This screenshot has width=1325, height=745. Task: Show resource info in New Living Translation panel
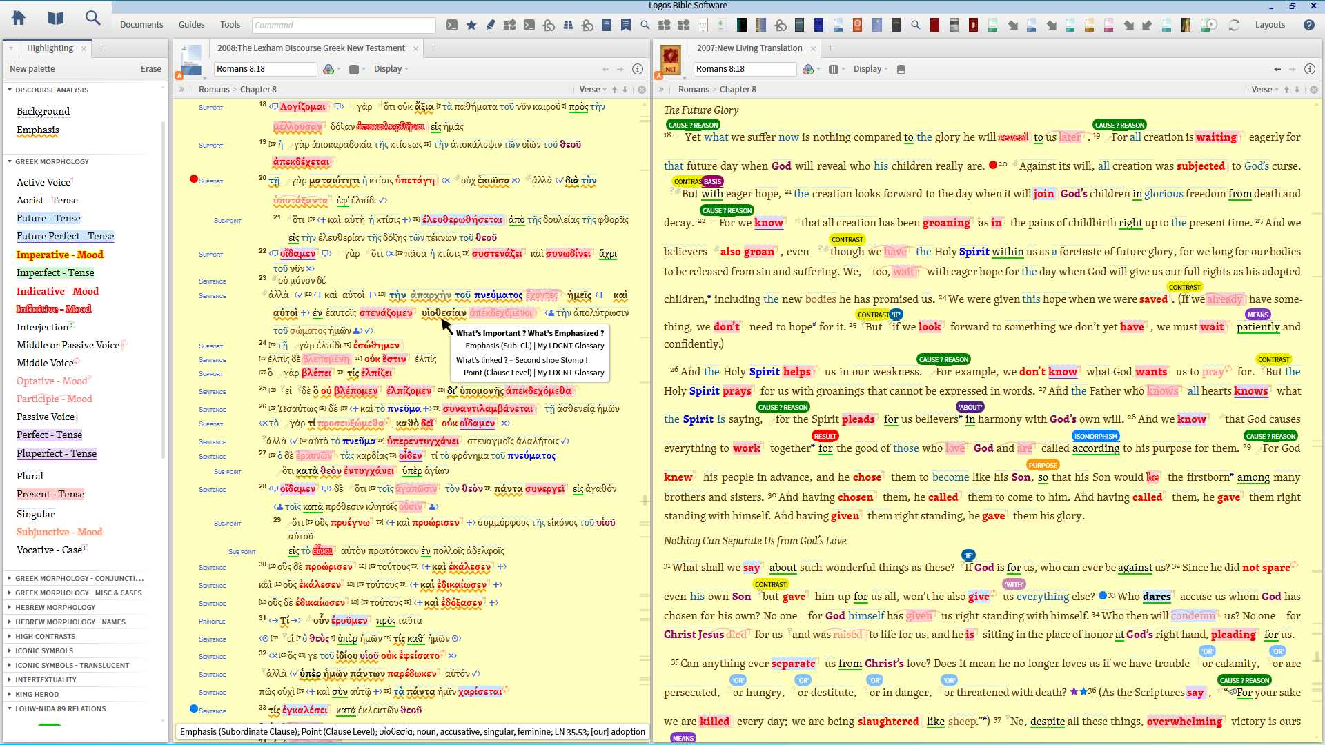pos(1310,69)
